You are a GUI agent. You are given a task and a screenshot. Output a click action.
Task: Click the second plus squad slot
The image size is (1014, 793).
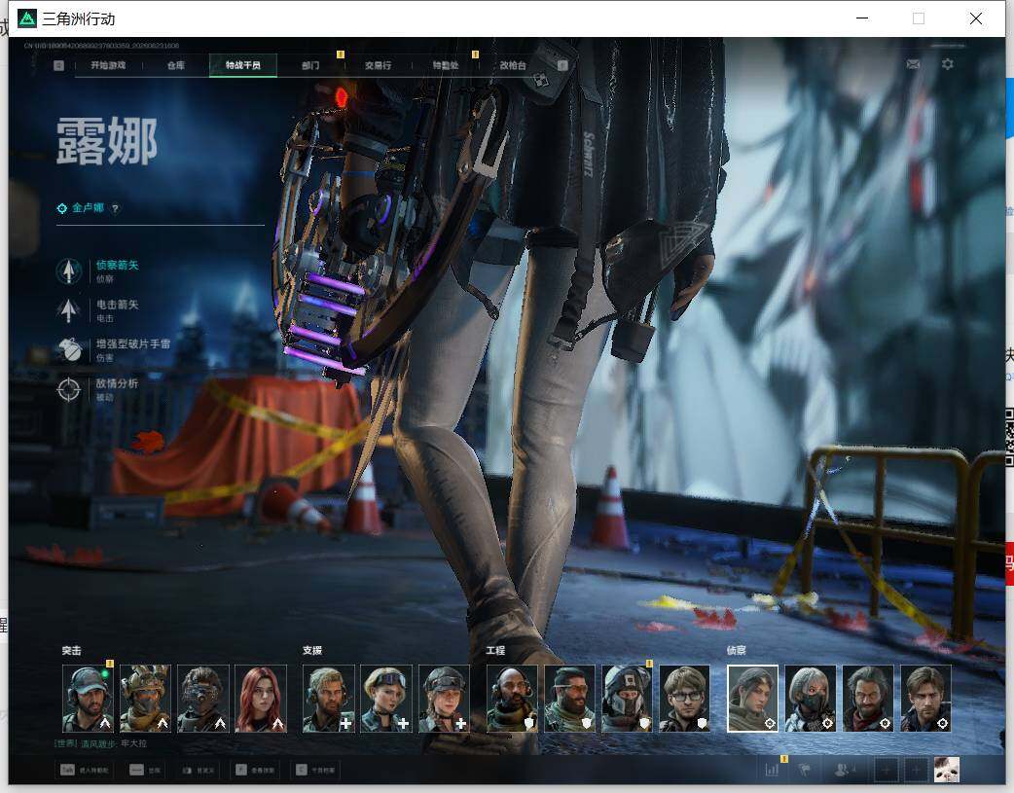coord(917,770)
